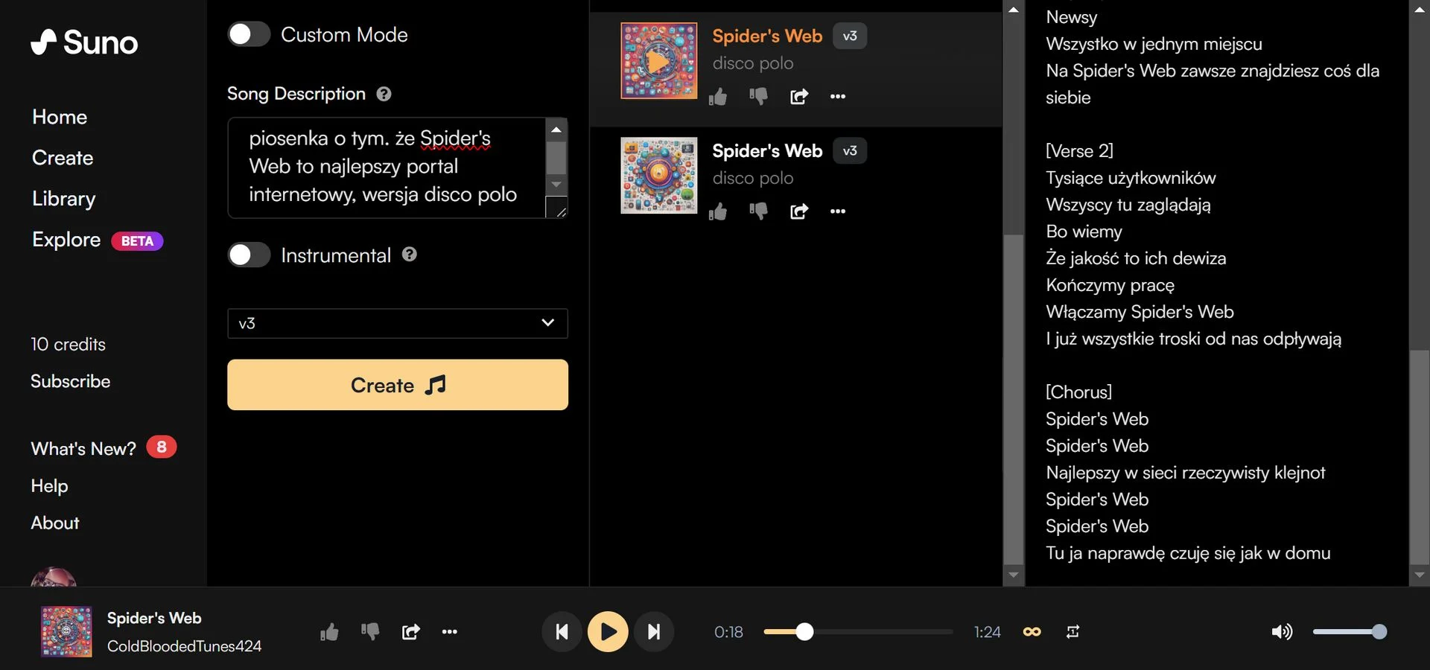Click lyrics panel scrollbar down arrow
The width and height of the screenshot is (1430, 670).
pyautogui.click(x=1420, y=575)
